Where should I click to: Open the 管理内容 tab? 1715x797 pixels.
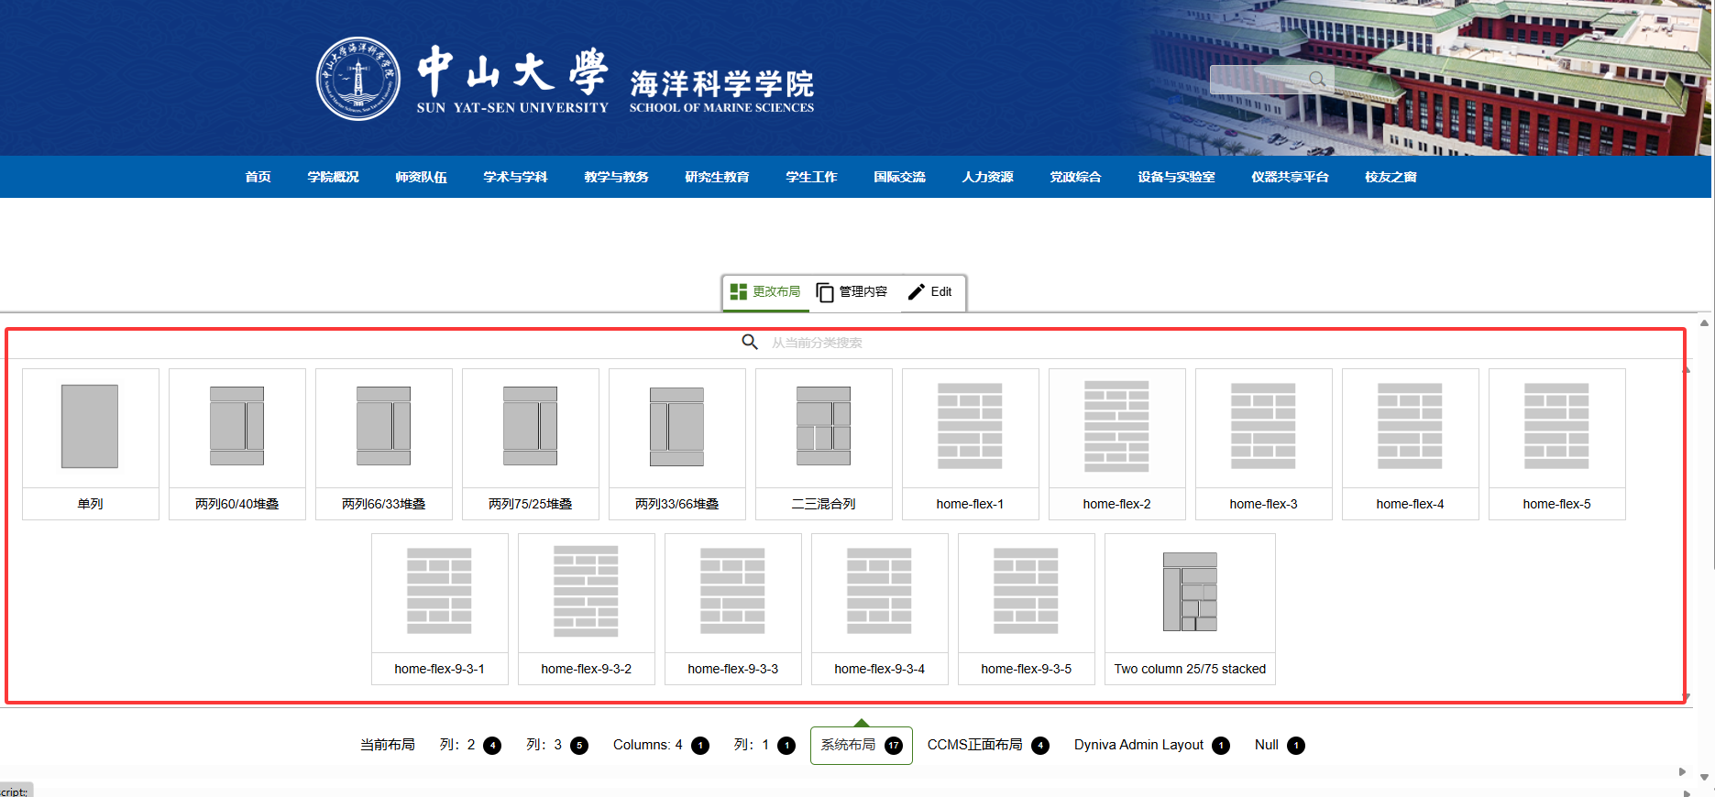(852, 292)
